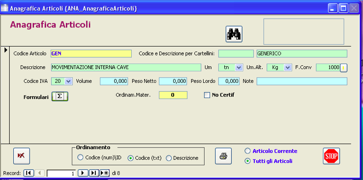The image size is (363, 180).
Task: Close the Anagrafica Articoli window
Action: coord(354,9)
